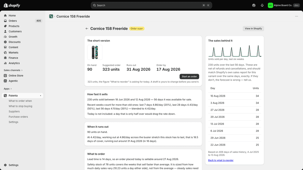Click the Palenta breadcrumb app icon
Viewport: 303px width, 170px height.
pyautogui.click(x=51, y=16)
